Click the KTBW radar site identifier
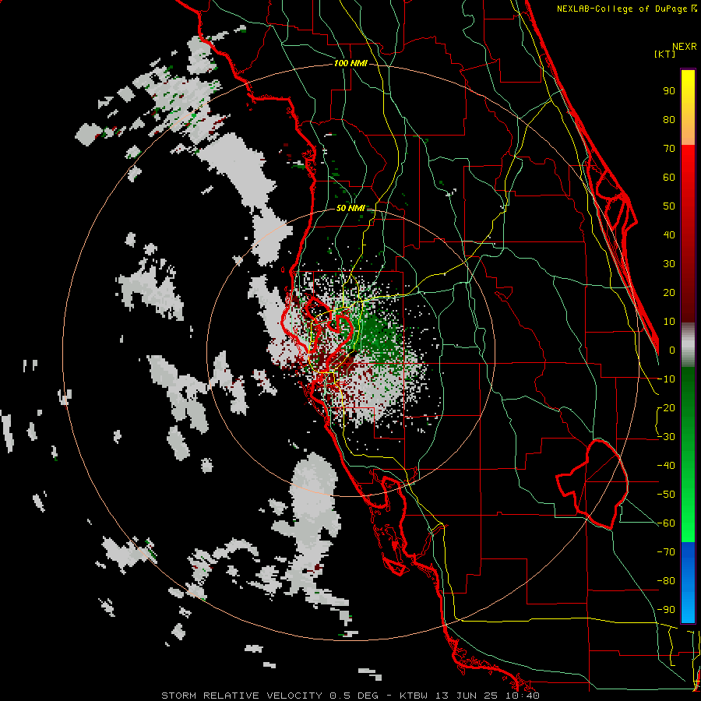The image size is (701, 701). coord(414,696)
